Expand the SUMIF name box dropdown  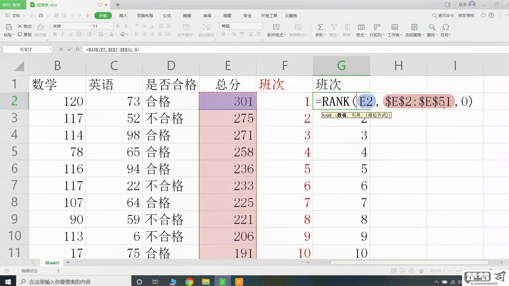tap(50, 50)
